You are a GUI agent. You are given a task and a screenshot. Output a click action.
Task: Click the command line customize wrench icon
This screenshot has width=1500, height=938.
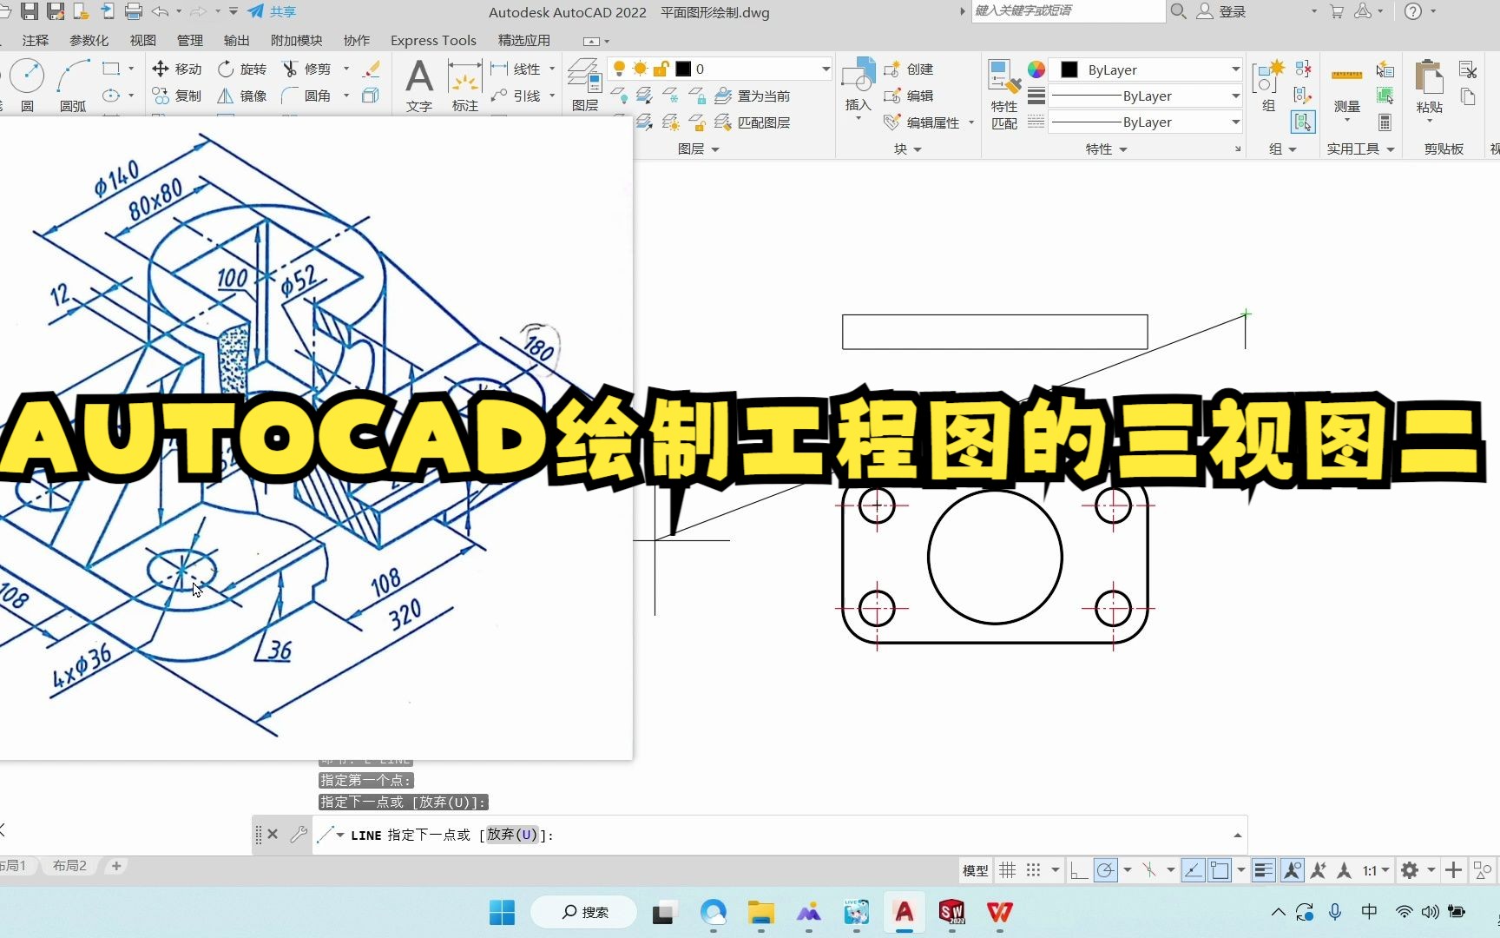(x=299, y=835)
